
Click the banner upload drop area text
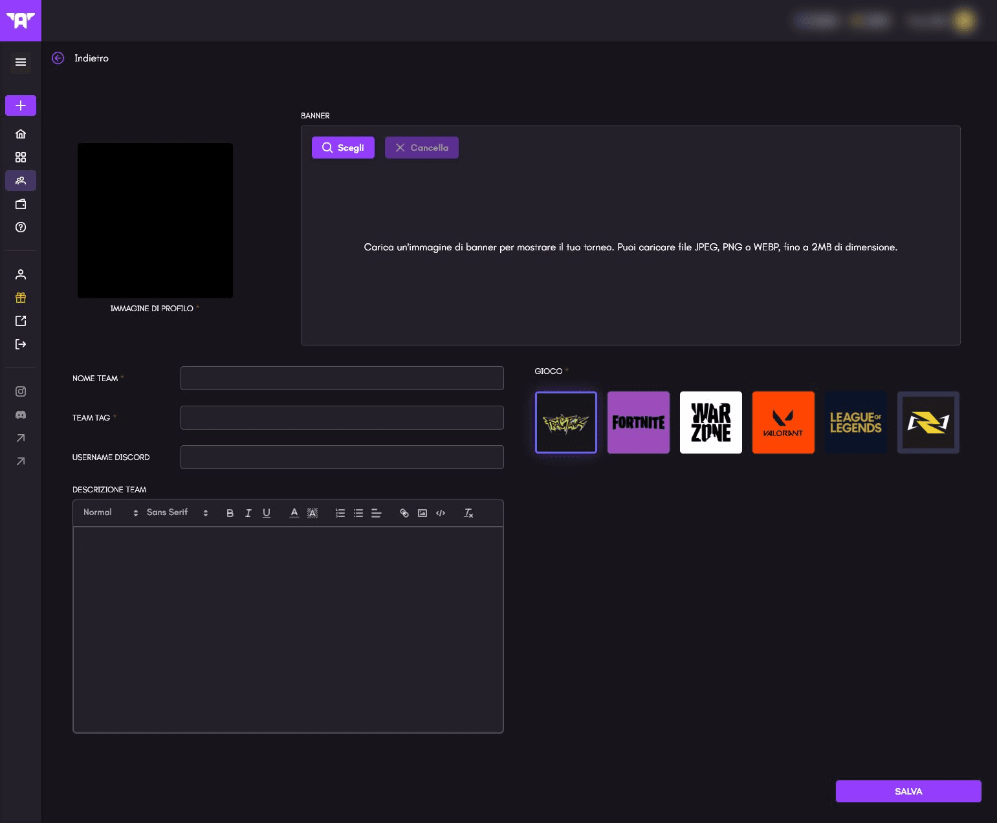pyautogui.click(x=631, y=247)
